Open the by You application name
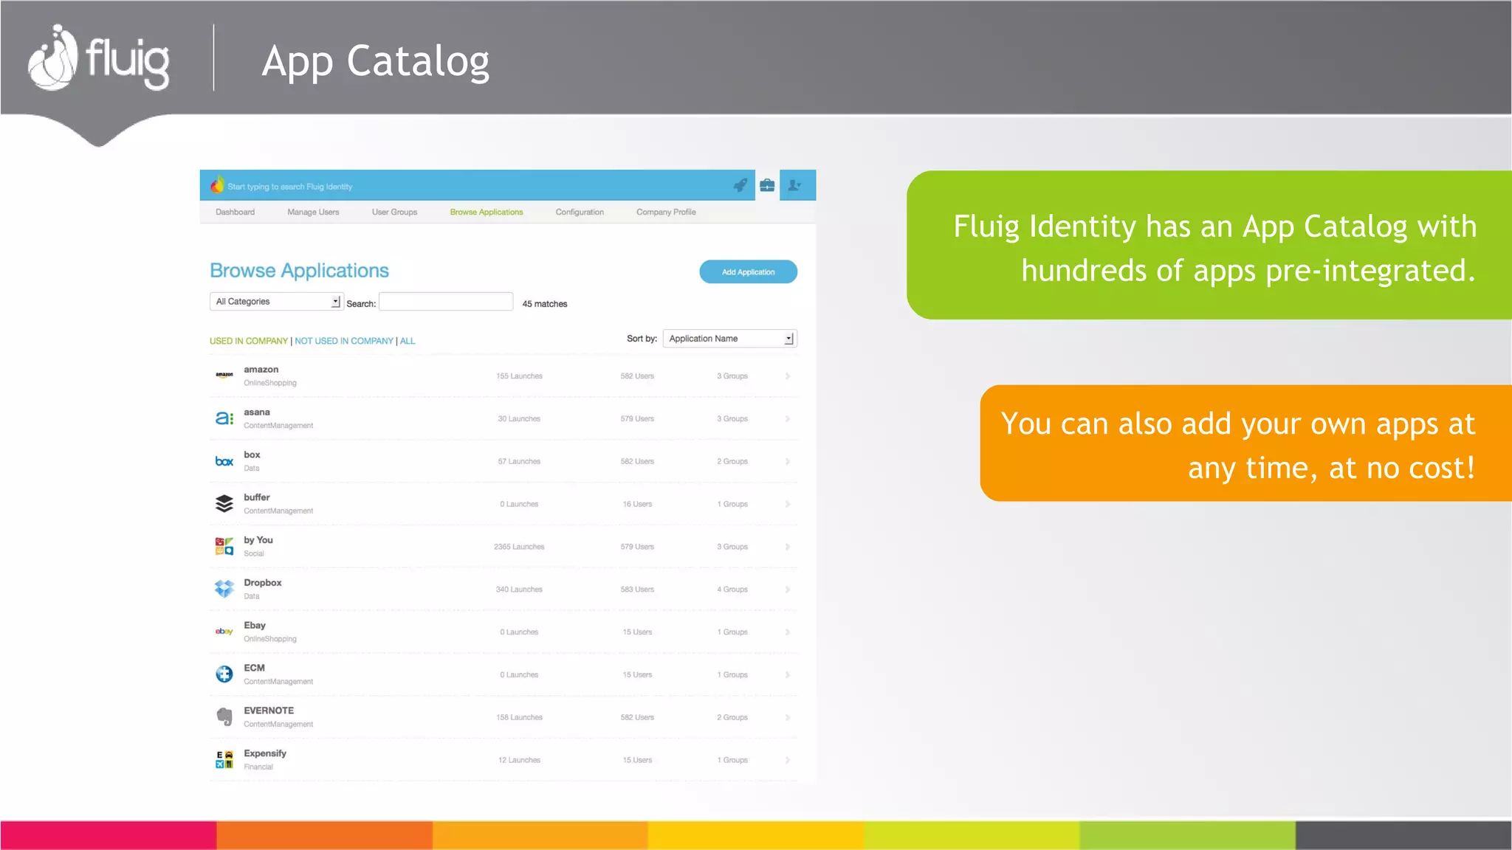The image size is (1512, 850). tap(258, 540)
